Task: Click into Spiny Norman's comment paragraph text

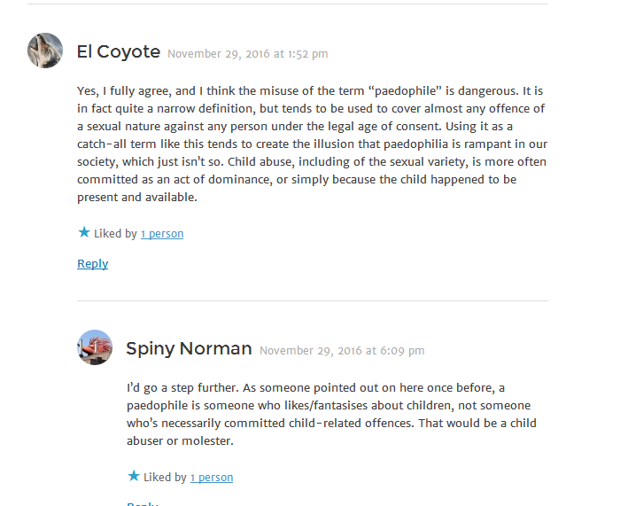Action: (x=331, y=414)
